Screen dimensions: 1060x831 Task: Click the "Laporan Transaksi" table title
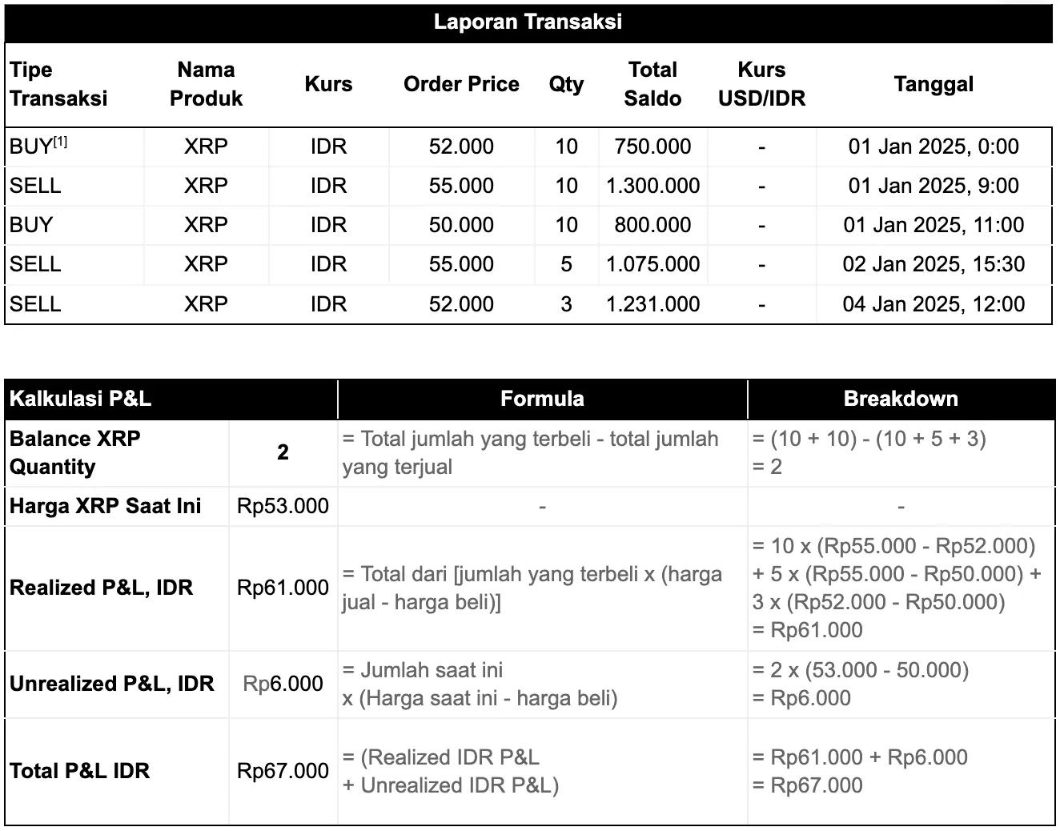tap(528, 22)
